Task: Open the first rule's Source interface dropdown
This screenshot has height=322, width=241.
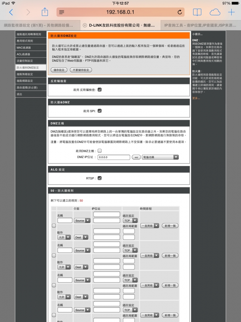Action: coord(82,221)
